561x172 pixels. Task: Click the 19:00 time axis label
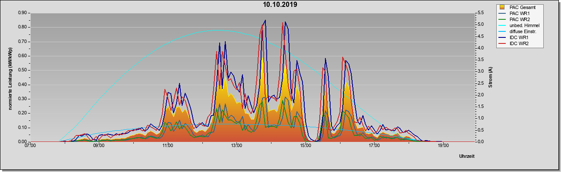[x=443, y=146]
